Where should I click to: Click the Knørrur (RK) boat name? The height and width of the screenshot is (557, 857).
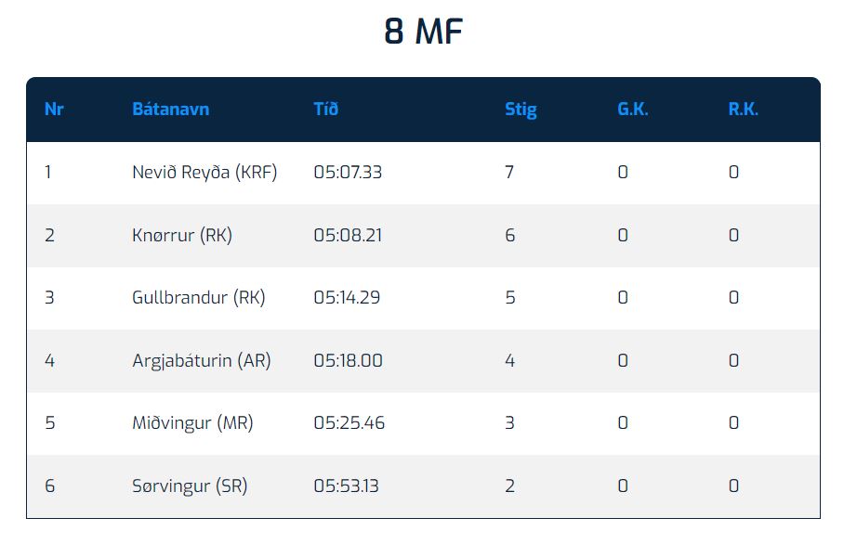pos(182,236)
